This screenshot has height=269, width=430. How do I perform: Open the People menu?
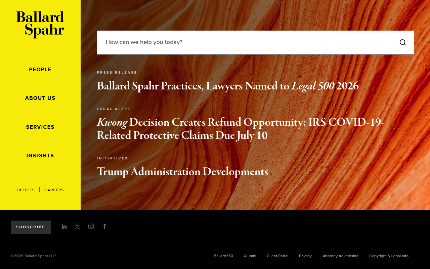40,70
